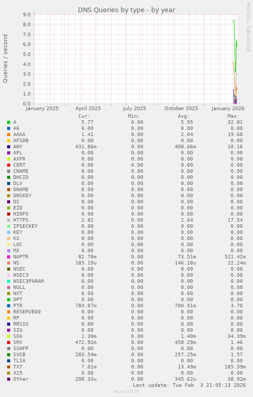Click the 'October 2025' axis label

(181, 109)
